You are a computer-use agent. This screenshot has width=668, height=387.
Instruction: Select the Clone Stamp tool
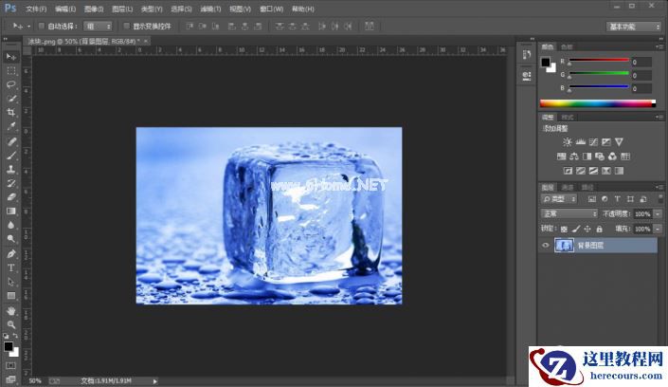click(11, 170)
